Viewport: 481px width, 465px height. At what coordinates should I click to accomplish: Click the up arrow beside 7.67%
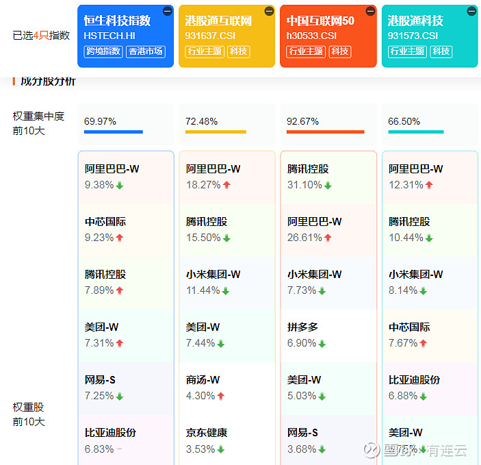pos(424,343)
